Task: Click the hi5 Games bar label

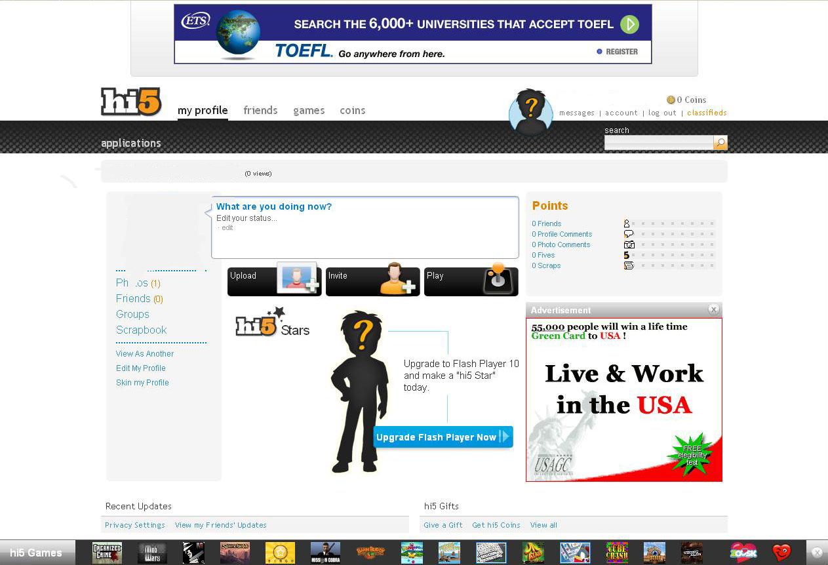Action: [x=36, y=553]
